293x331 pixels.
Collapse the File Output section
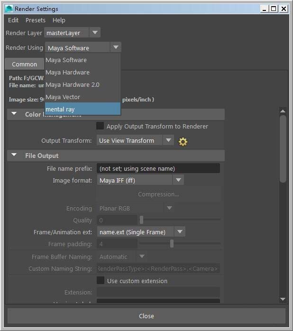[14, 155]
